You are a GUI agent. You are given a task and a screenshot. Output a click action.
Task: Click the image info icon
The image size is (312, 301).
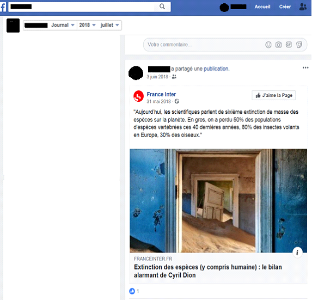pyautogui.click(x=297, y=253)
